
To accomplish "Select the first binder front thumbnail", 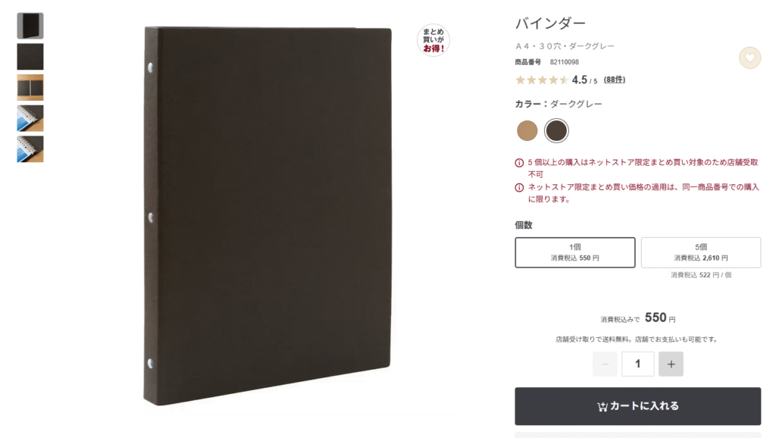I will click(30, 26).
